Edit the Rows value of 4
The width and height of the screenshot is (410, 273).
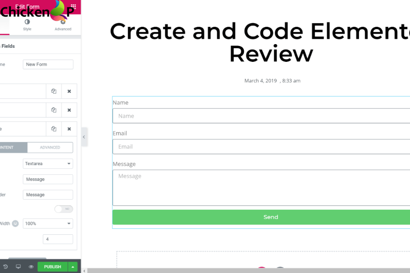[x=58, y=239]
